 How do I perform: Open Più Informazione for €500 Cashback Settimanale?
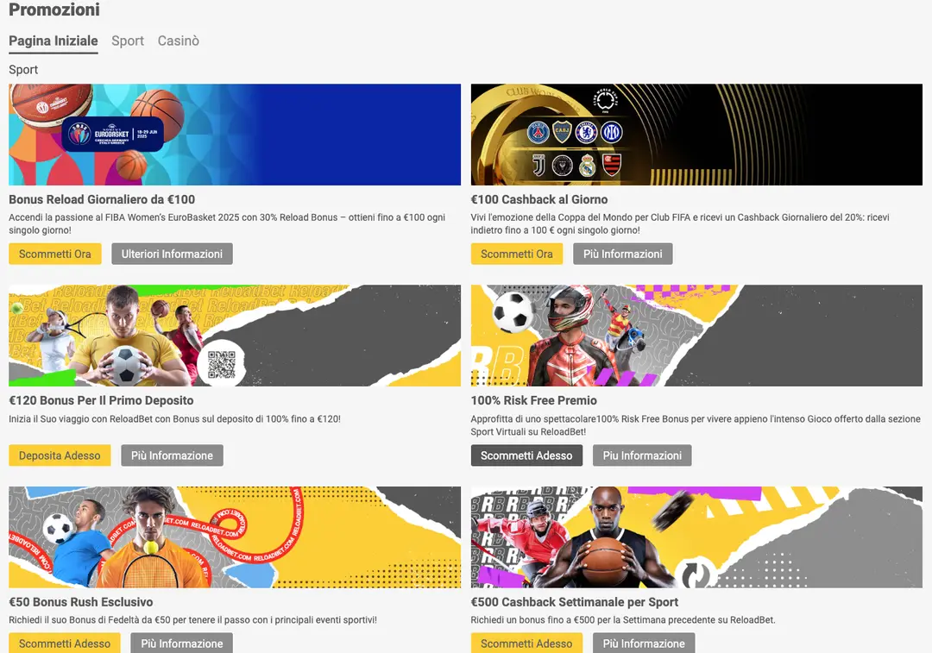[x=643, y=643]
